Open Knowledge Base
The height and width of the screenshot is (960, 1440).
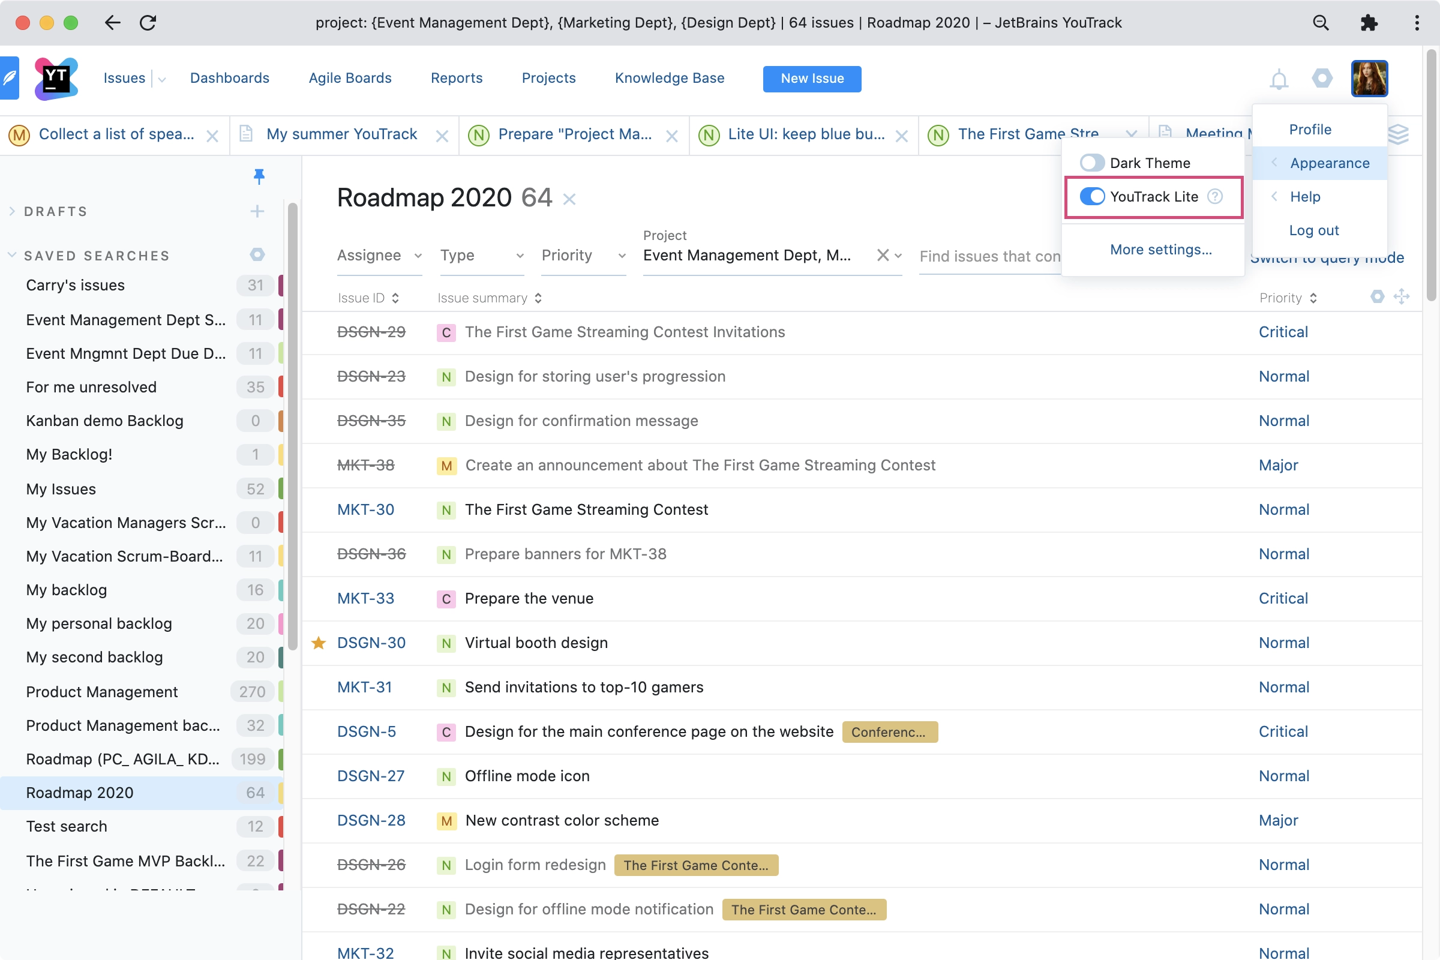pyautogui.click(x=669, y=79)
